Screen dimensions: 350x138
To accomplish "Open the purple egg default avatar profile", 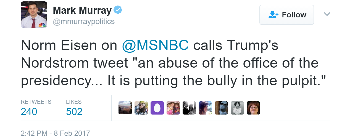I will (157, 108).
